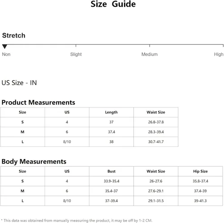Click the Bust column header
This screenshot has height=223, width=224.
coord(112,172)
